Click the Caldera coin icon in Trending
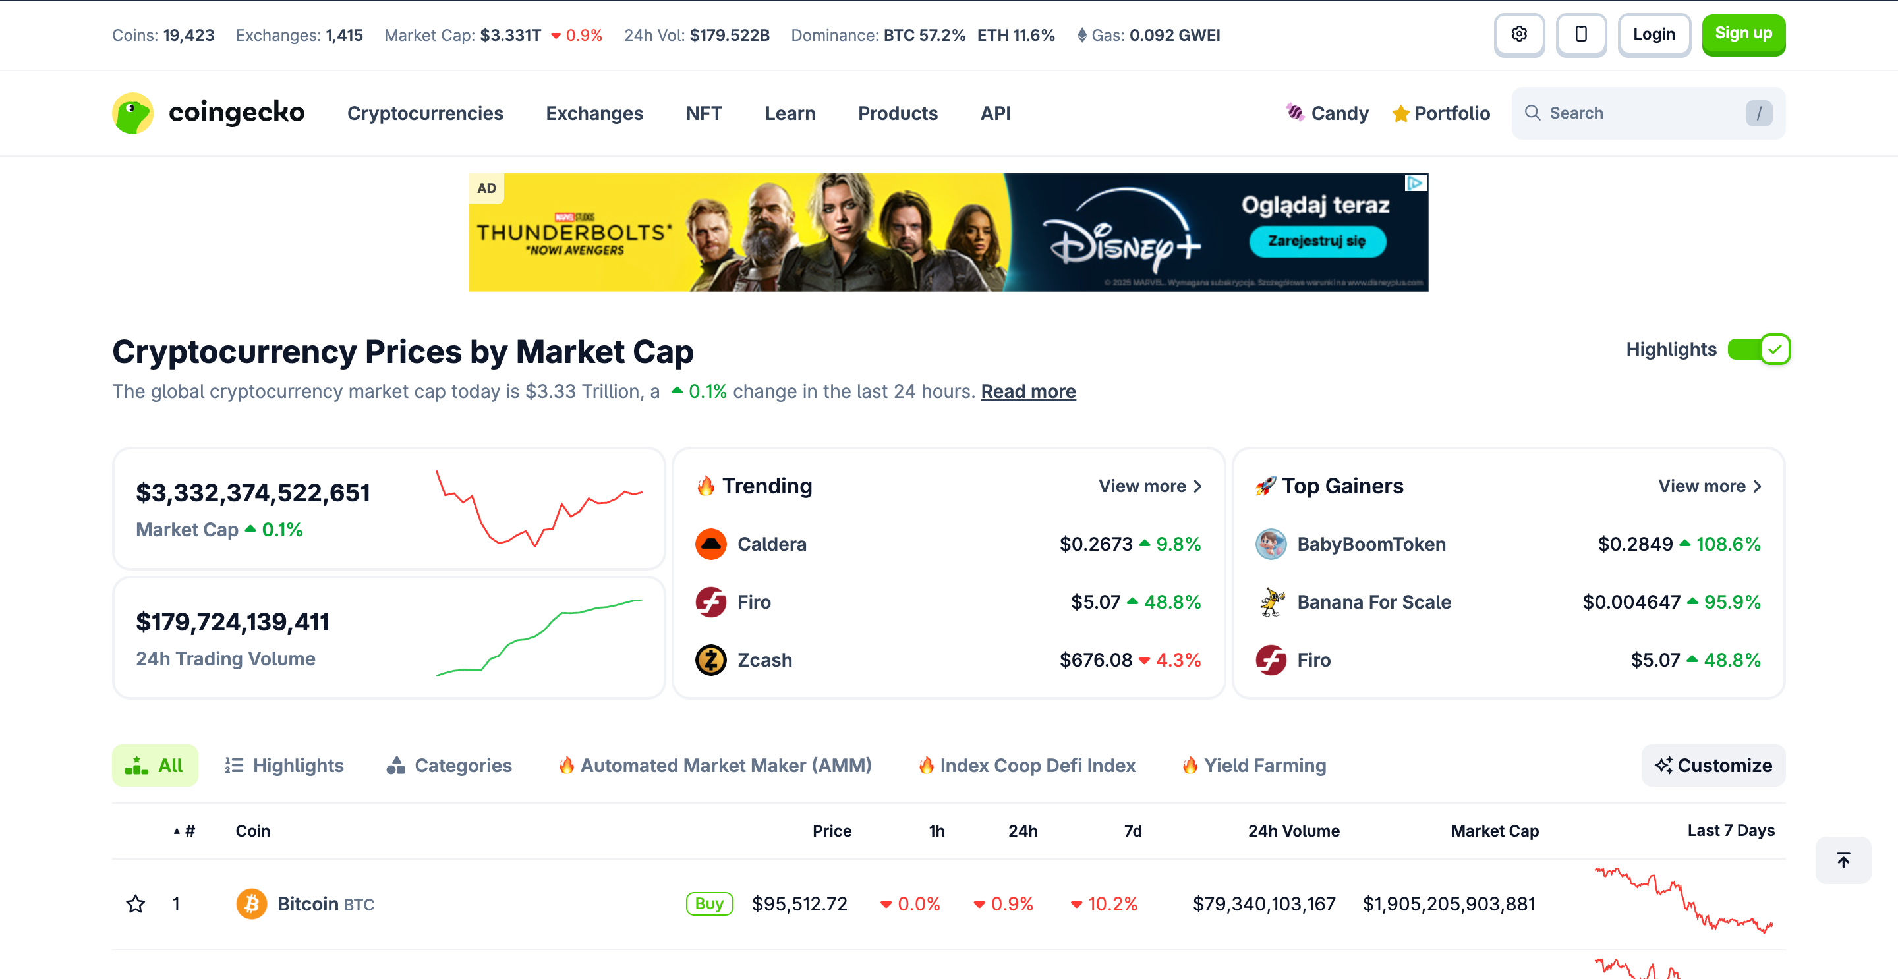This screenshot has width=1898, height=979. [x=711, y=544]
